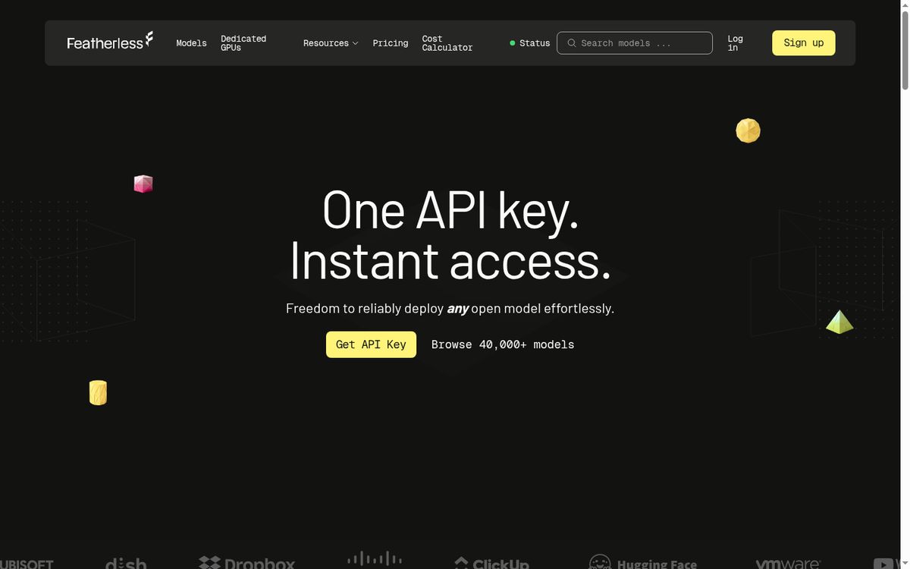This screenshot has height=569, width=910.
Task: Click the yellow Sign up button
Action: click(804, 43)
